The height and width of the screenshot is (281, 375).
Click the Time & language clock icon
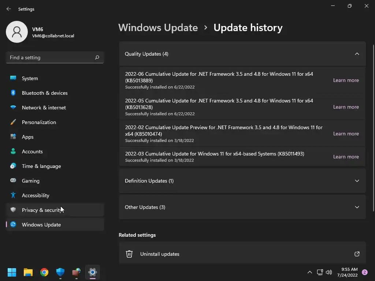[13, 166]
